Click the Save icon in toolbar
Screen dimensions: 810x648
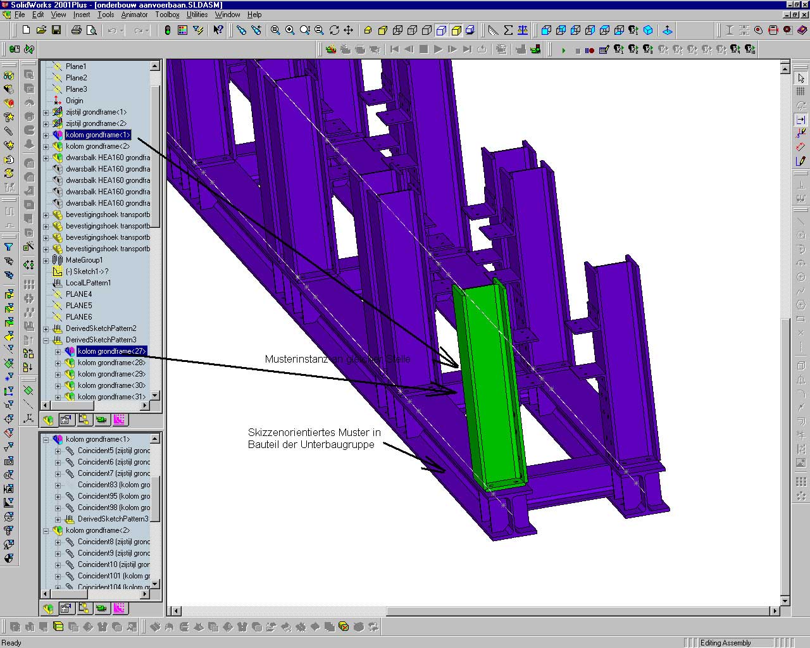(x=56, y=30)
